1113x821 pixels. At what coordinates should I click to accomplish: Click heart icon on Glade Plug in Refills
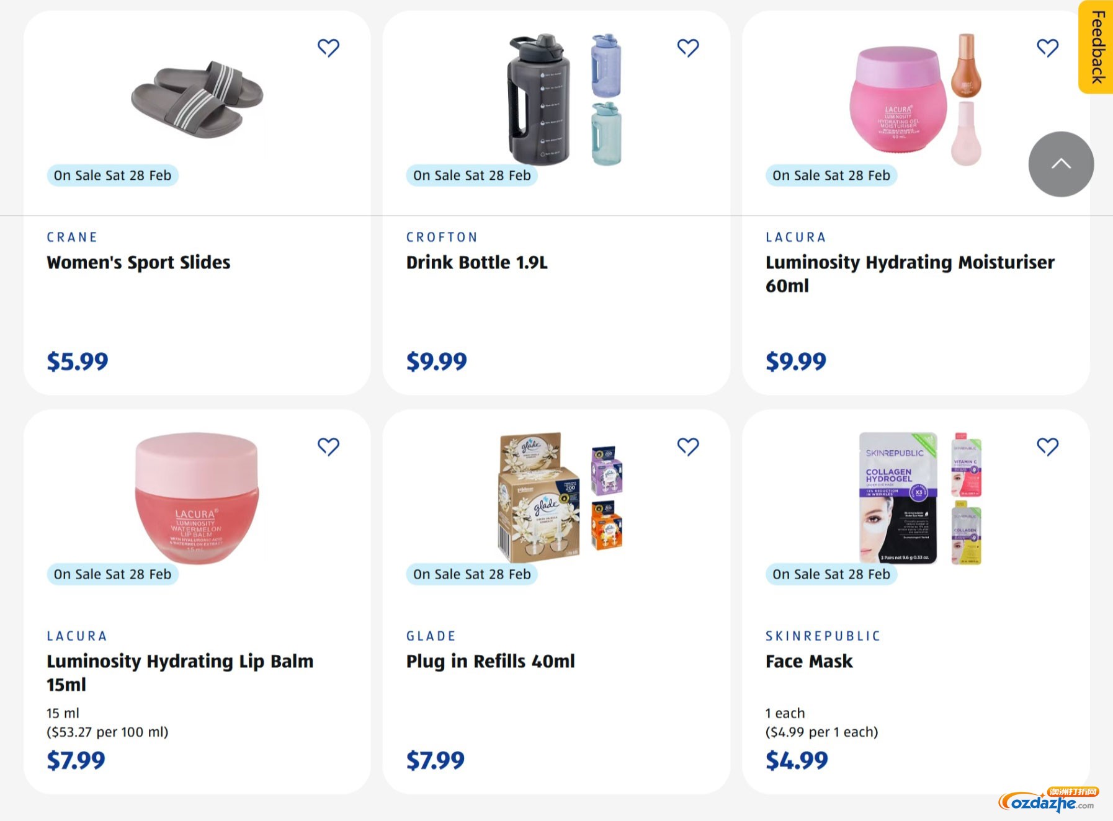coord(687,446)
